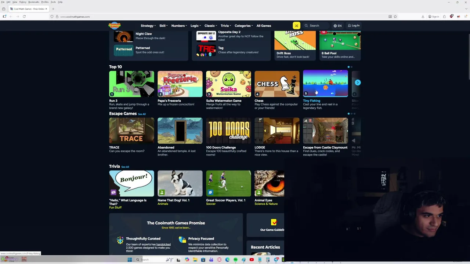Expand the Categories dropdown menu
The height and width of the screenshot is (264, 470).
(x=244, y=26)
